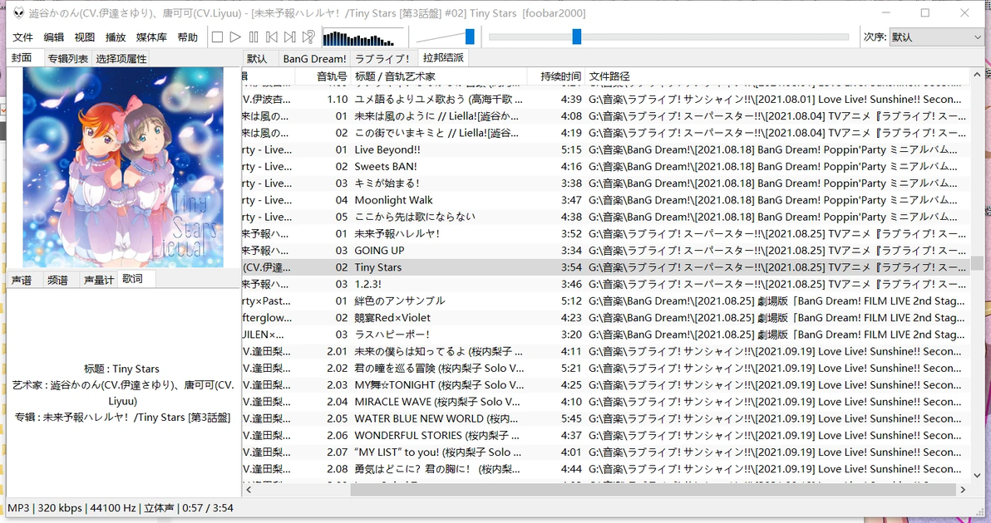Click the Play icon in toolbar

[235, 37]
